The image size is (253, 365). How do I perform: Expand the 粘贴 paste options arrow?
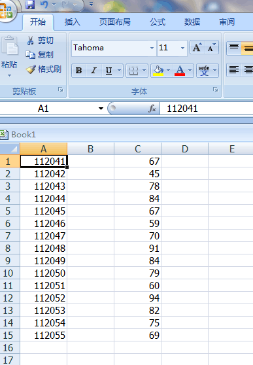[x=9, y=75]
